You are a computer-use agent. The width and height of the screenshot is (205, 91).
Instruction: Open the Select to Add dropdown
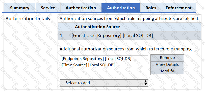[104, 83]
